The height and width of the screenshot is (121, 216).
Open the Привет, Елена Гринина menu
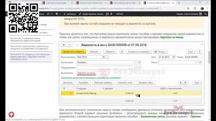point(189,14)
